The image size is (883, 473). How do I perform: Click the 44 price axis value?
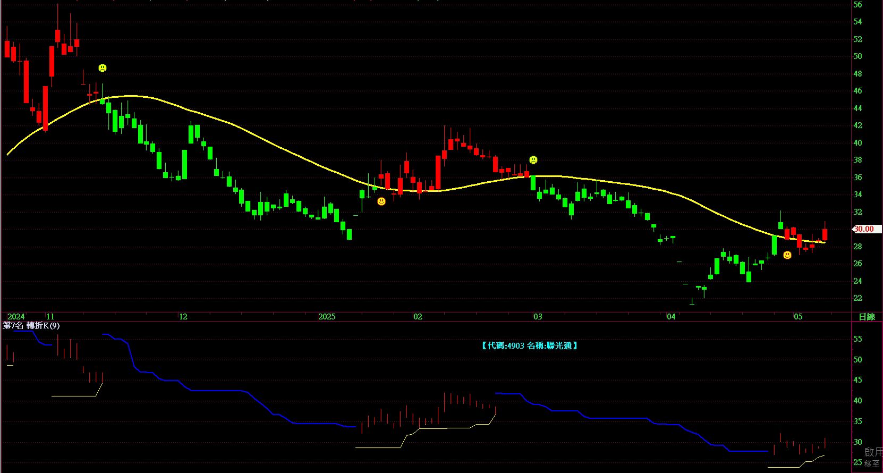click(x=857, y=108)
